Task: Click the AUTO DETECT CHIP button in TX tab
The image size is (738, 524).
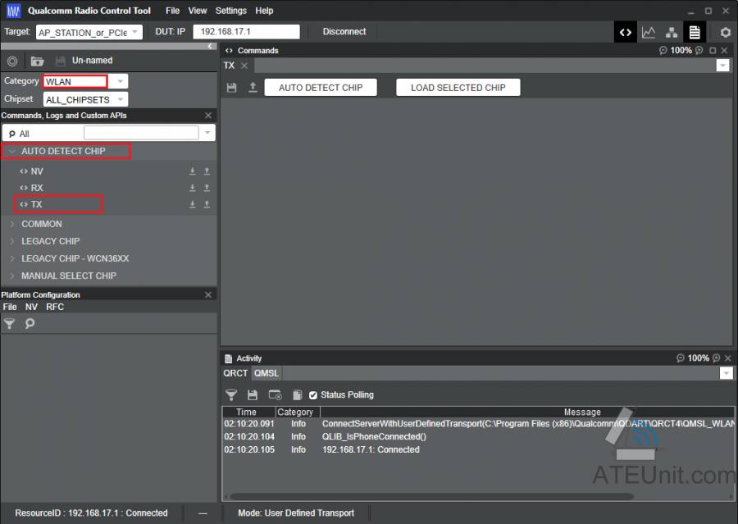Action: [321, 88]
